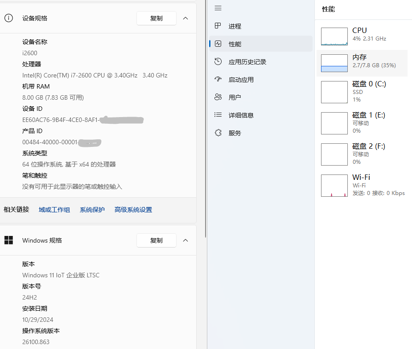
Task: Copy Windows specifications with 复制 button
Action: (157, 240)
